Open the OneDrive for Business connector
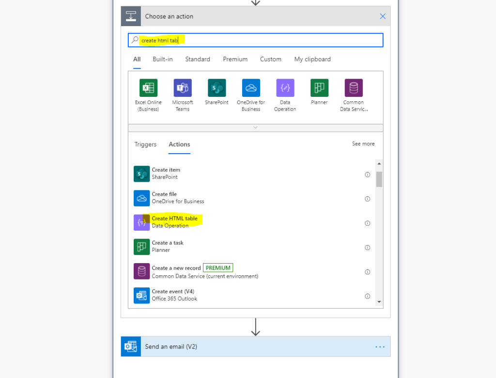 tap(251, 88)
